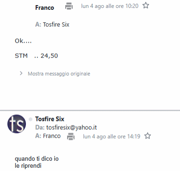The width and height of the screenshot is (180, 171).
Task: Expand the original message chevron arrow
Action: coord(21,73)
